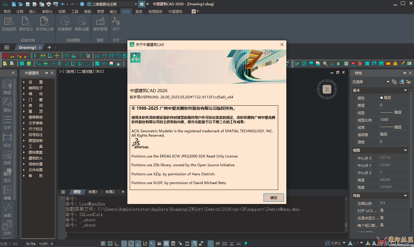
Task: Collapse the 其他 properties section
Action: point(406,196)
